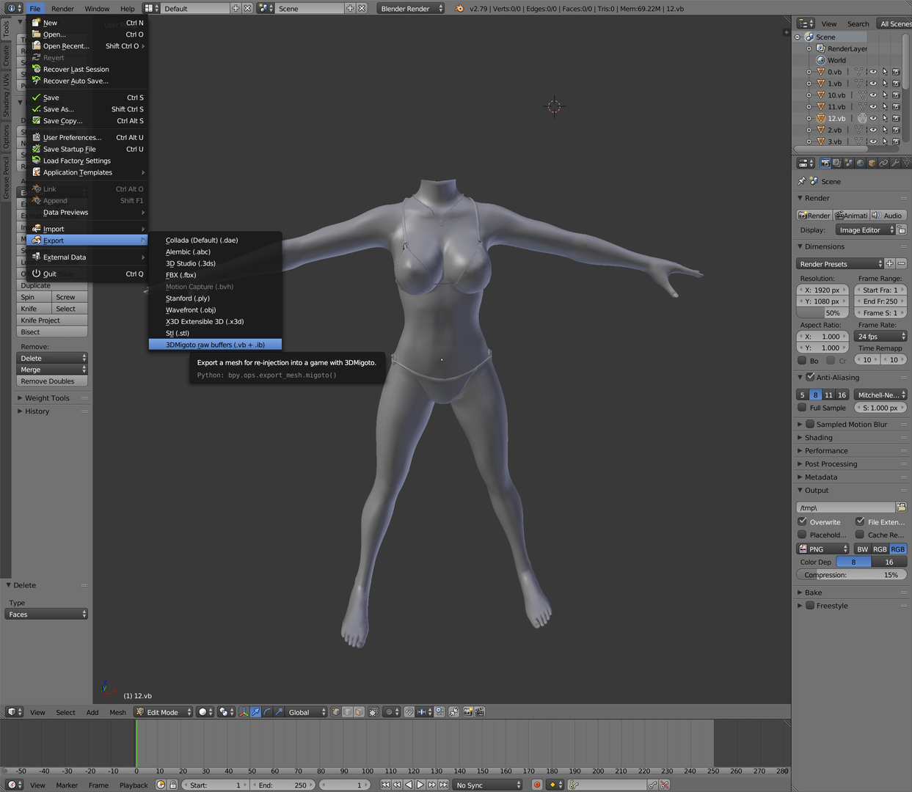Select 12.vb mesh object icon in outliner

coord(821,118)
